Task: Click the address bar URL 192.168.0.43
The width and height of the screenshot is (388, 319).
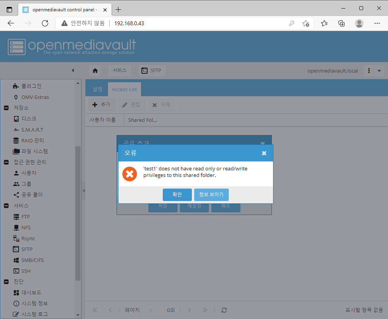Action: click(x=129, y=23)
